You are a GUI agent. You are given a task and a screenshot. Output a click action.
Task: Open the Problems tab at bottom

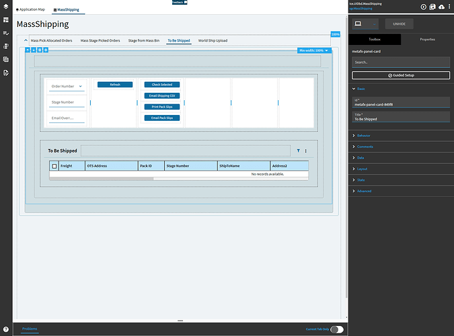point(30,329)
